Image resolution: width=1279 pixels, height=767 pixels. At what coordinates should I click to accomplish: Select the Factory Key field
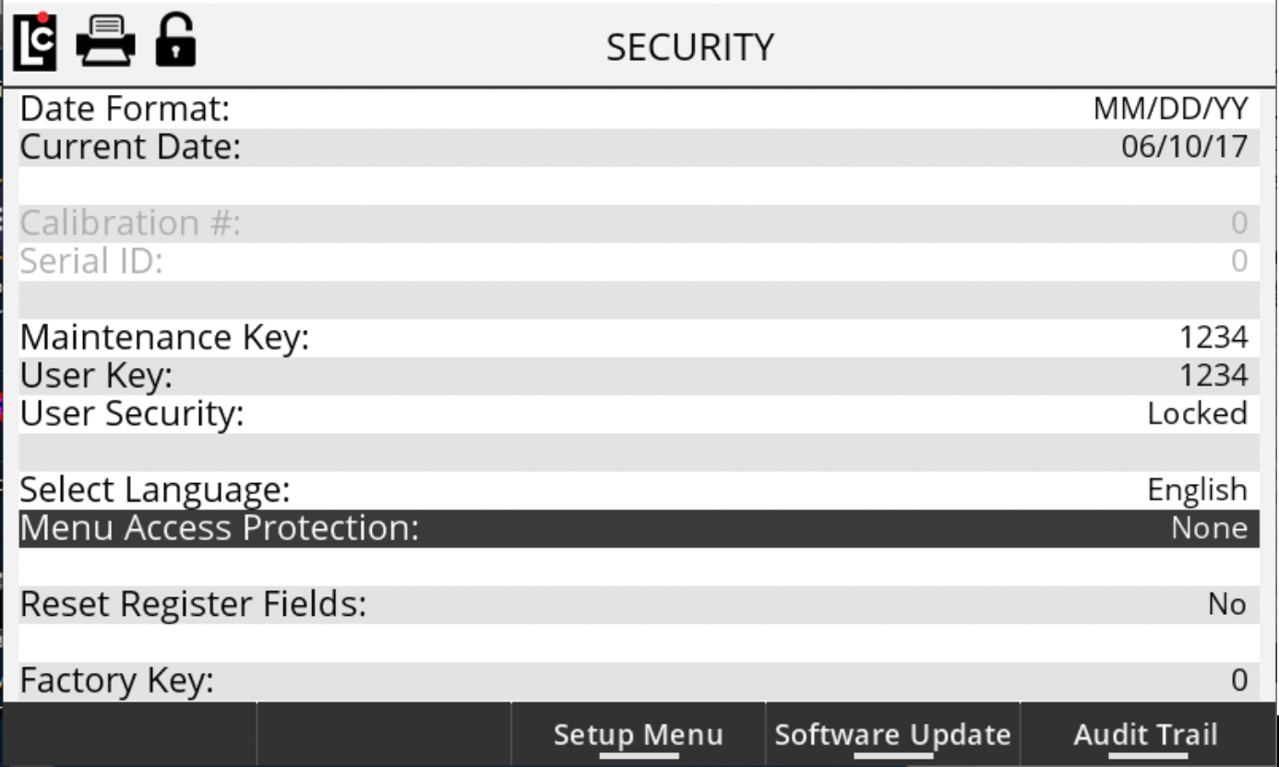tap(639, 681)
